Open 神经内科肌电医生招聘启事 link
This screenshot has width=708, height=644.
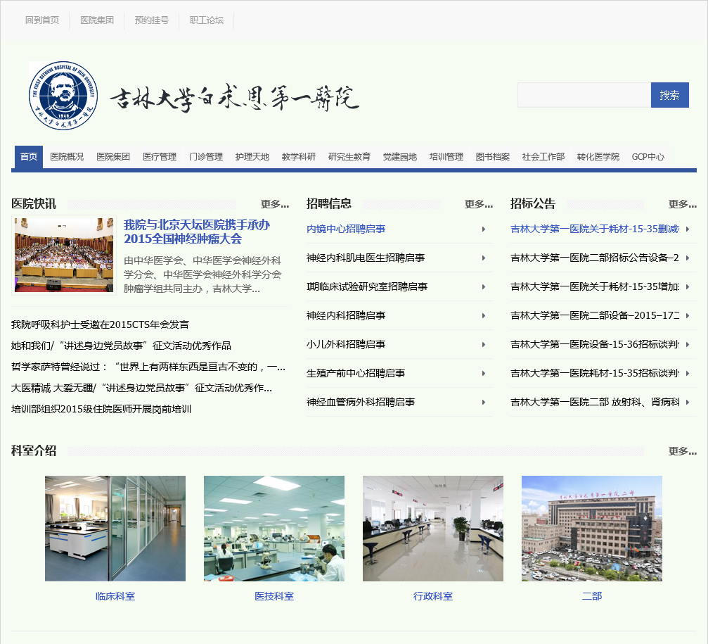(366, 258)
